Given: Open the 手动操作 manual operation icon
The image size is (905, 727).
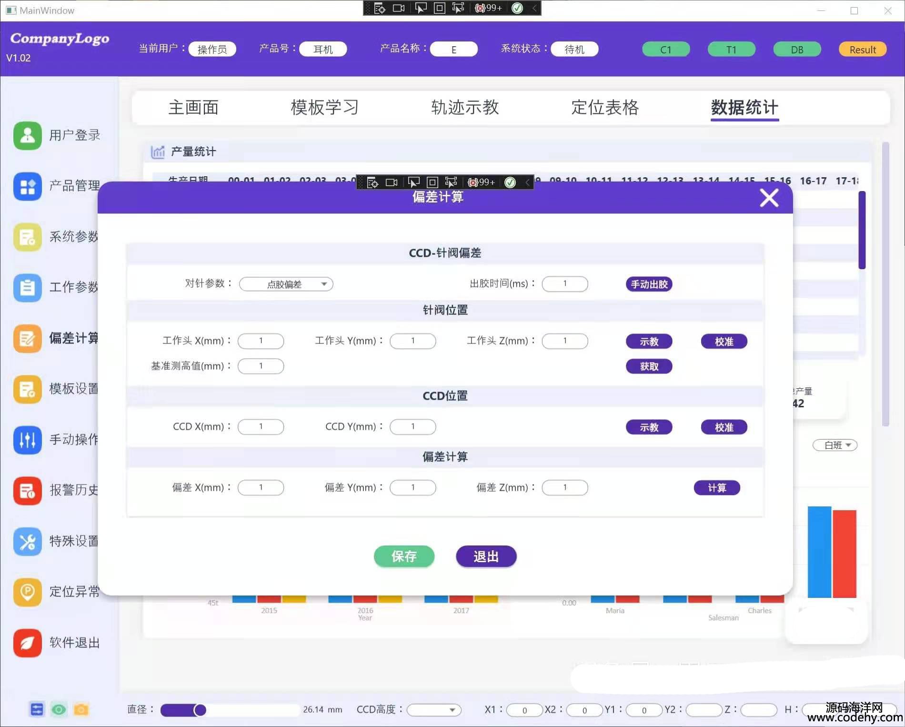Looking at the screenshot, I should pyautogui.click(x=28, y=439).
